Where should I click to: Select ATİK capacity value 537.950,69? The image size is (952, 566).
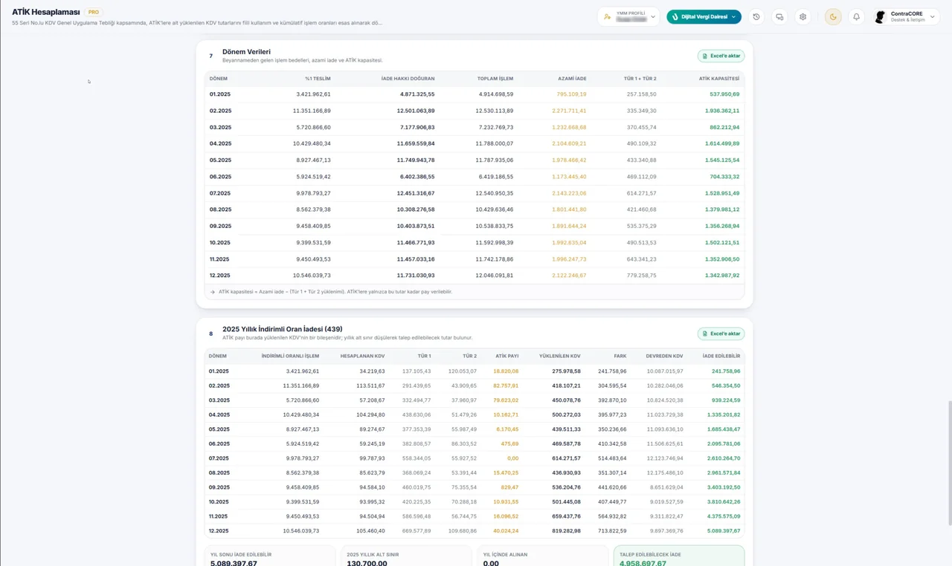point(724,94)
